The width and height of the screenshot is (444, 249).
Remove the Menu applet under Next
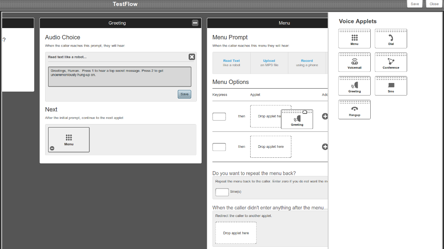click(x=52, y=148)
